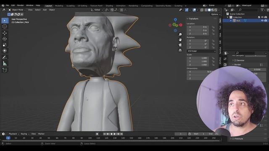Toggle Rick object visibility eye icon
Image resolution: width=269 pixels, height=151 pixels.
262,21
